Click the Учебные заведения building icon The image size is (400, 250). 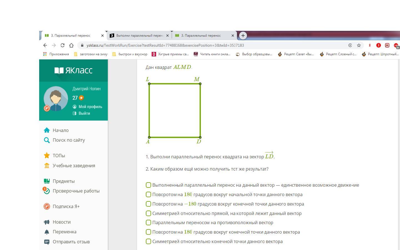click(47, 166)
